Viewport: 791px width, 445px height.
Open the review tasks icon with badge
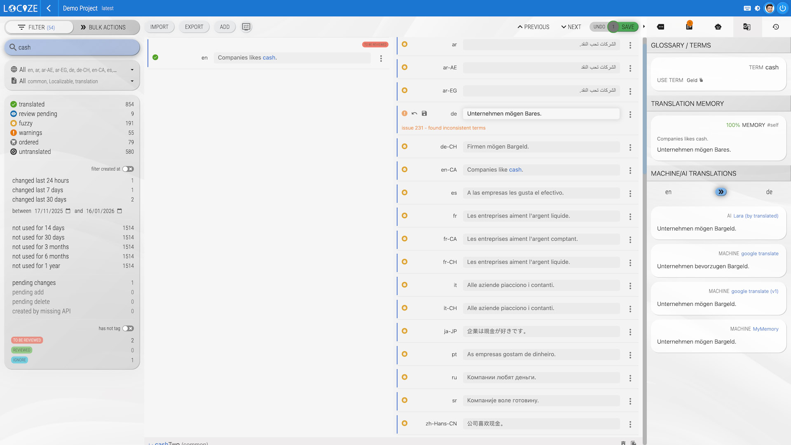689,27
